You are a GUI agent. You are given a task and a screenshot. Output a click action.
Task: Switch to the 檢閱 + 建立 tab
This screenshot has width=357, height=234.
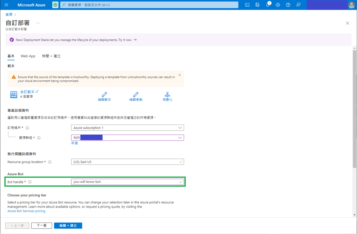51,56
